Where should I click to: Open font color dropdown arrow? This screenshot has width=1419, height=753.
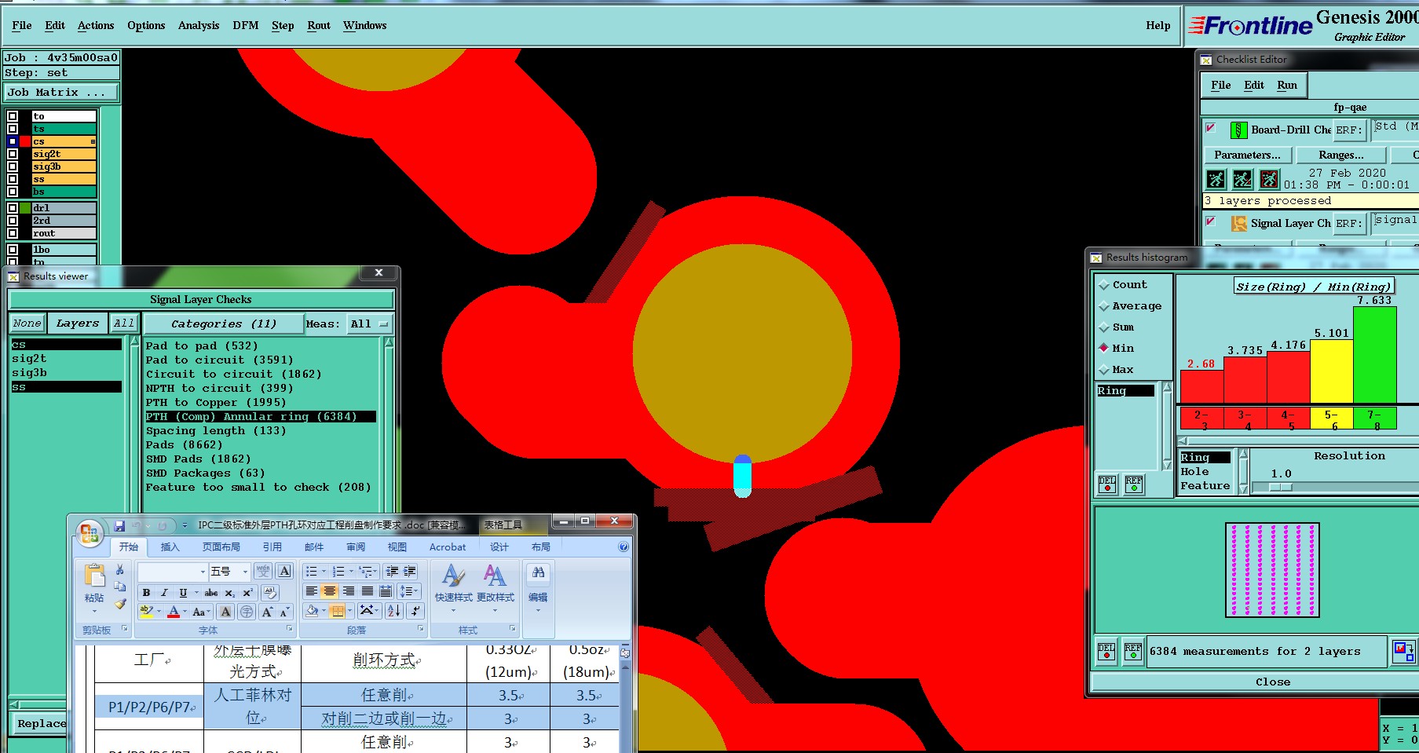185,612
